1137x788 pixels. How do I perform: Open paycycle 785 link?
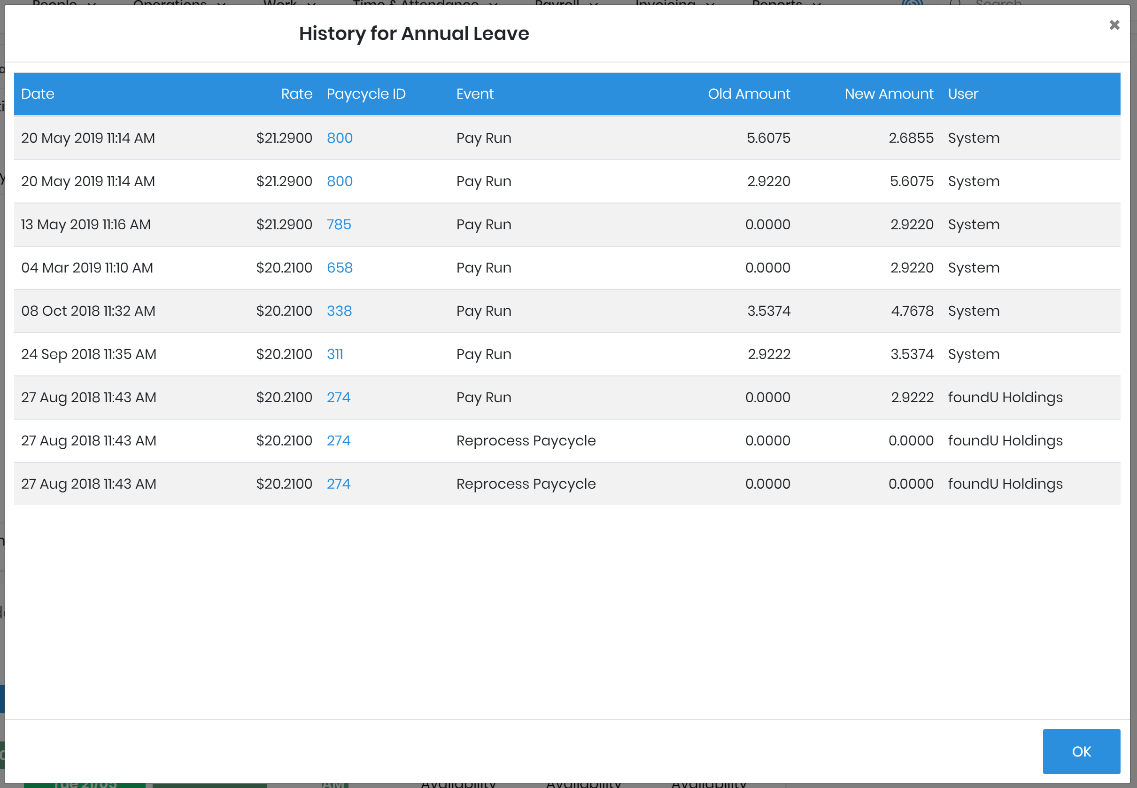coord(339,225)
